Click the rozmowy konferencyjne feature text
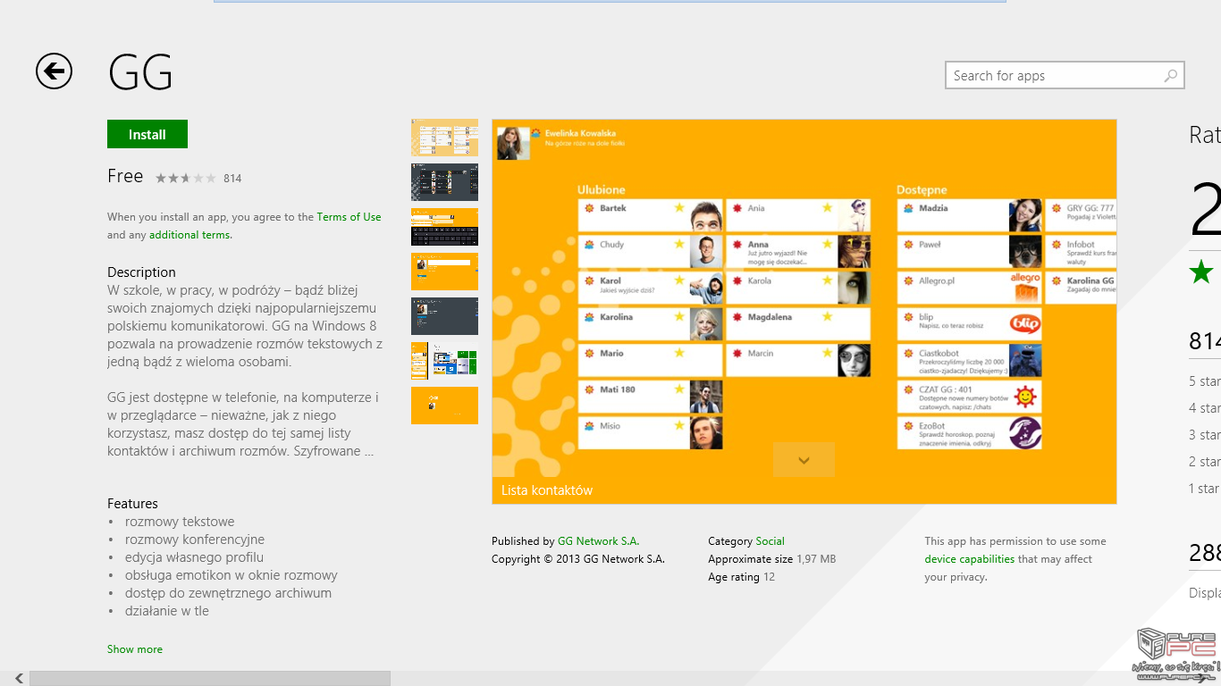Screen dimensions: 1221x686 tap(195, 540)
